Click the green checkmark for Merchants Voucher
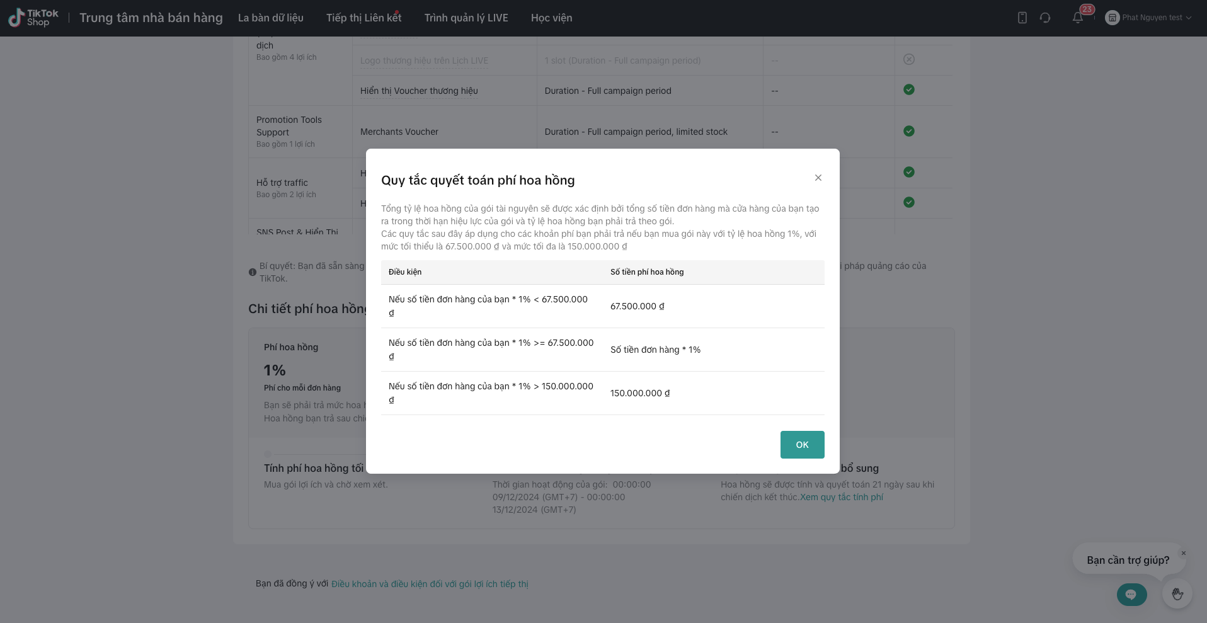Screen dimensions: 1207x623 coord(909,131)
